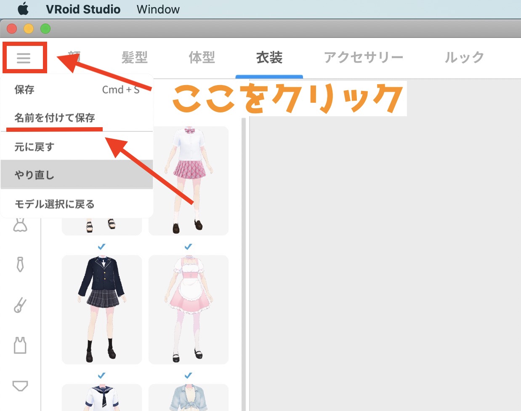Switch to the アクセサリー (Accessory) tab
This screenshot has width=521, height=411.
point(364,58)
